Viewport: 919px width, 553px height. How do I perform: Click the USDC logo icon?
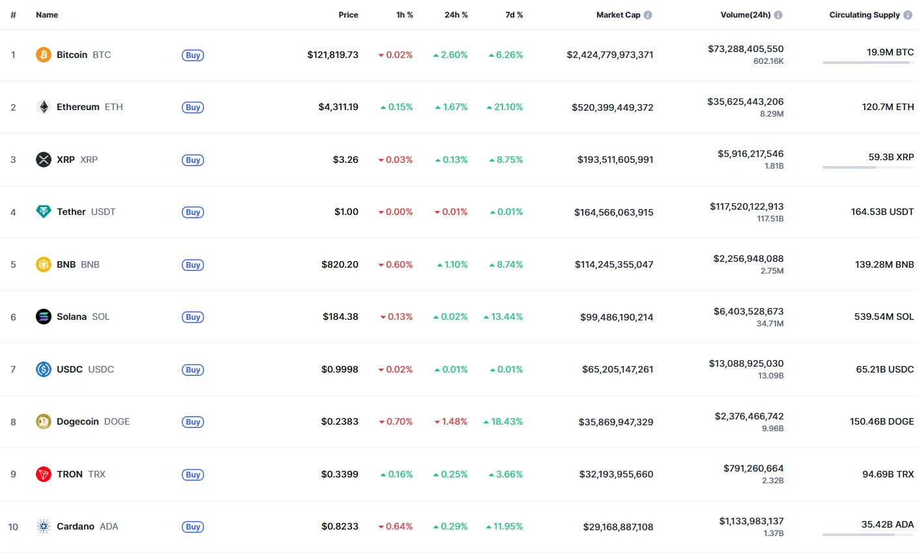[44, 369]
